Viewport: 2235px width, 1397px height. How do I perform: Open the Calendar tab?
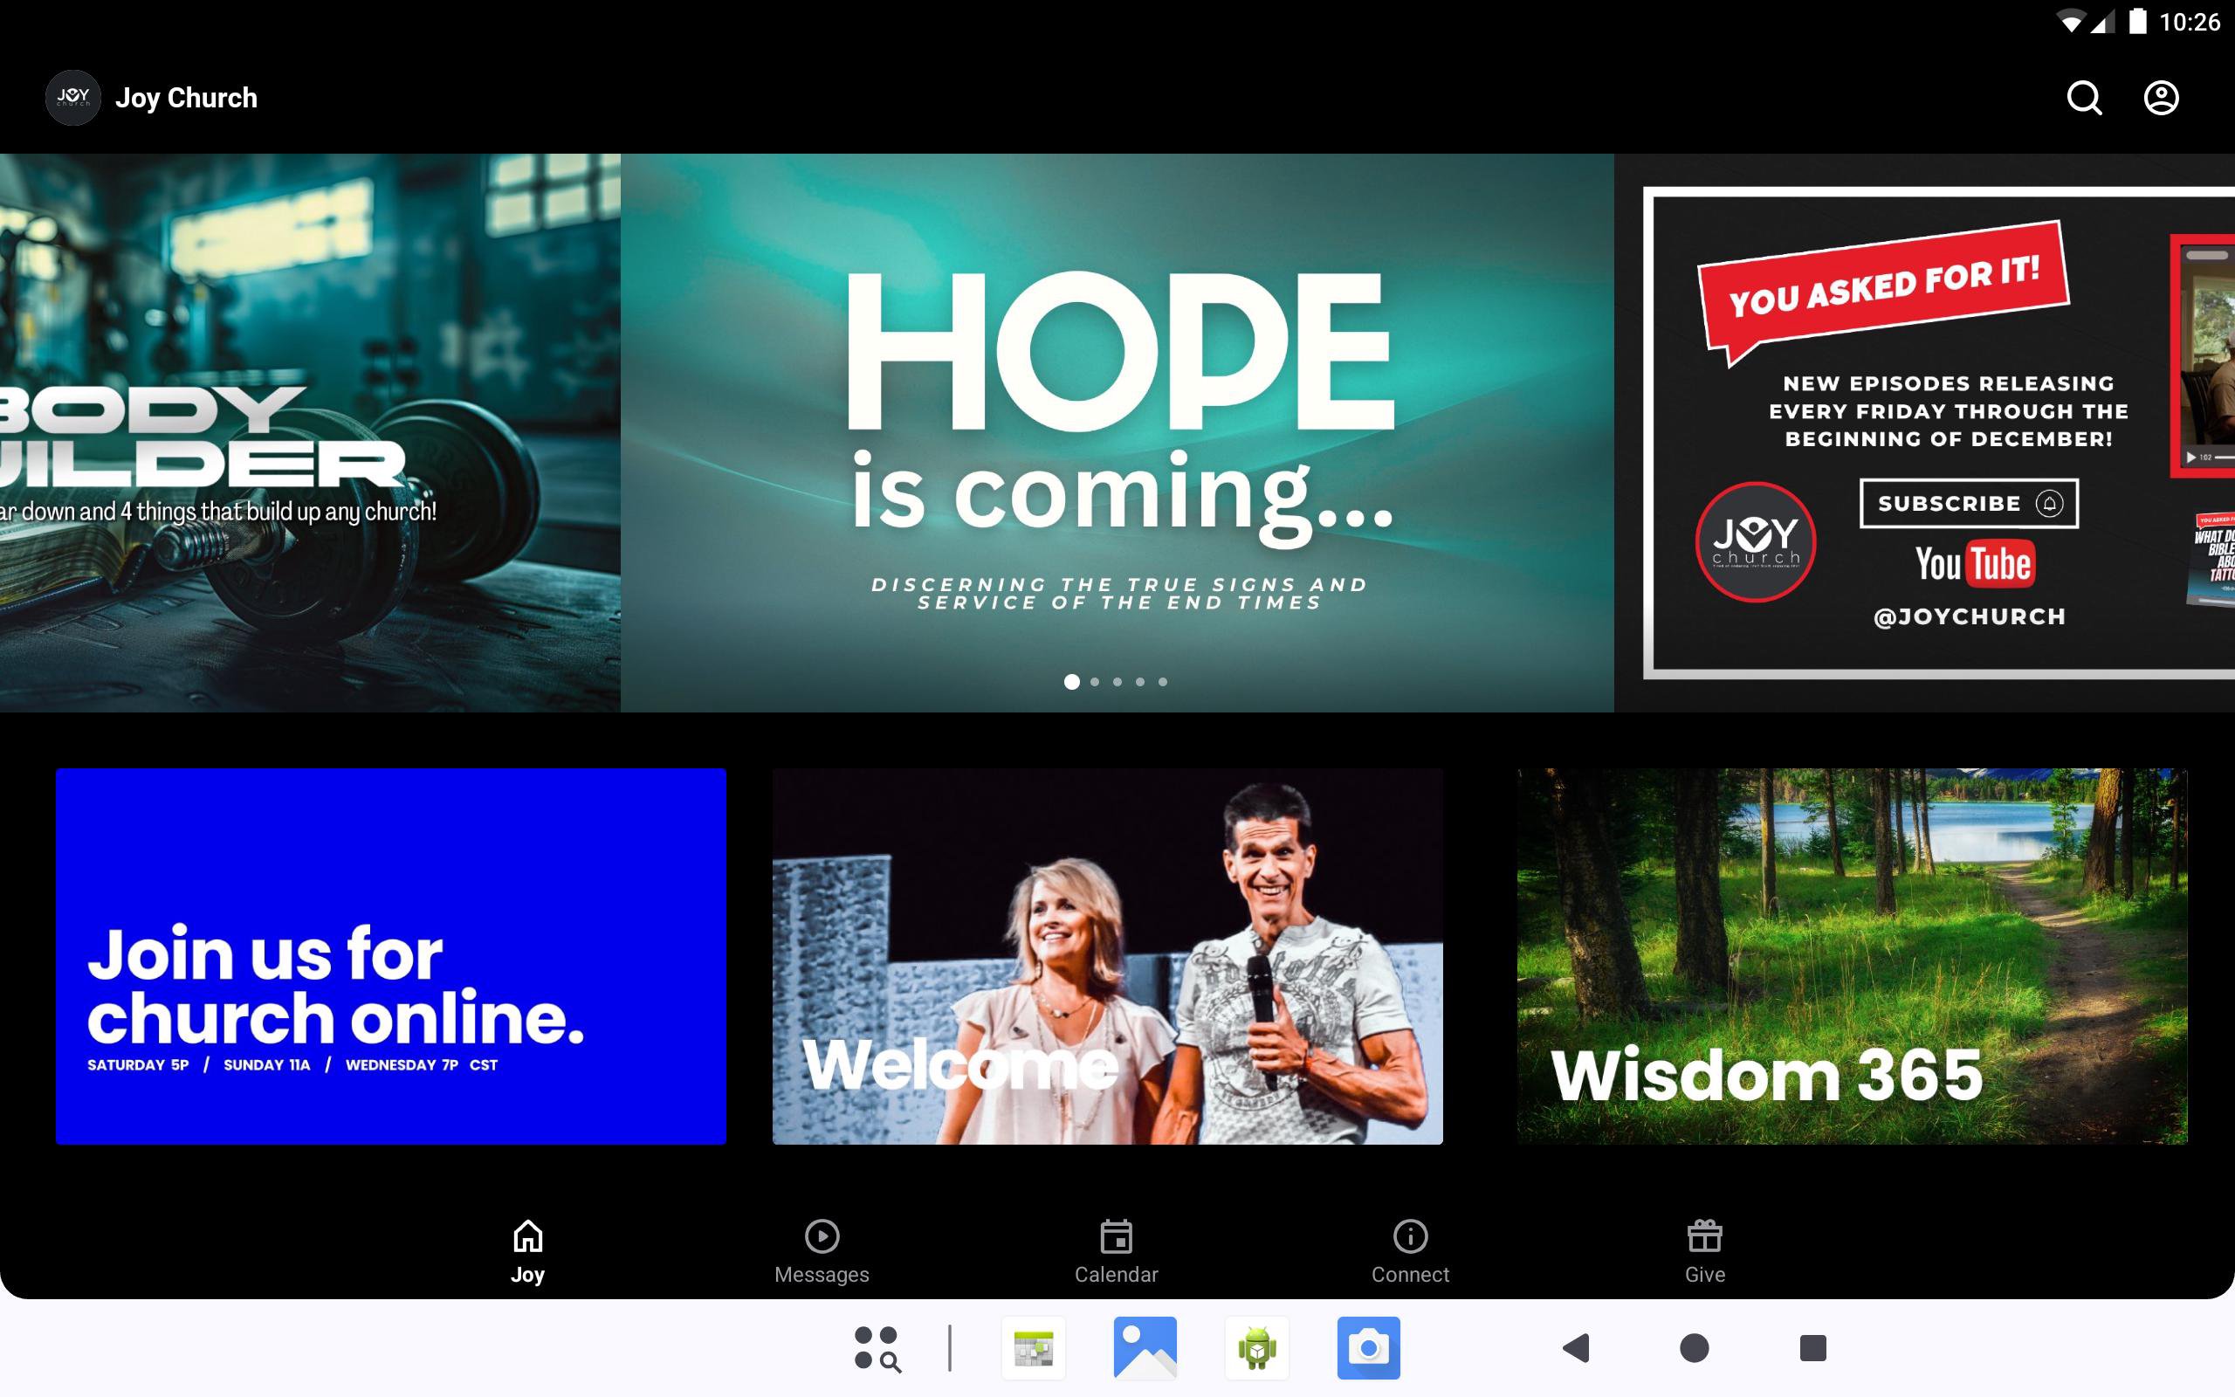1116,1251
